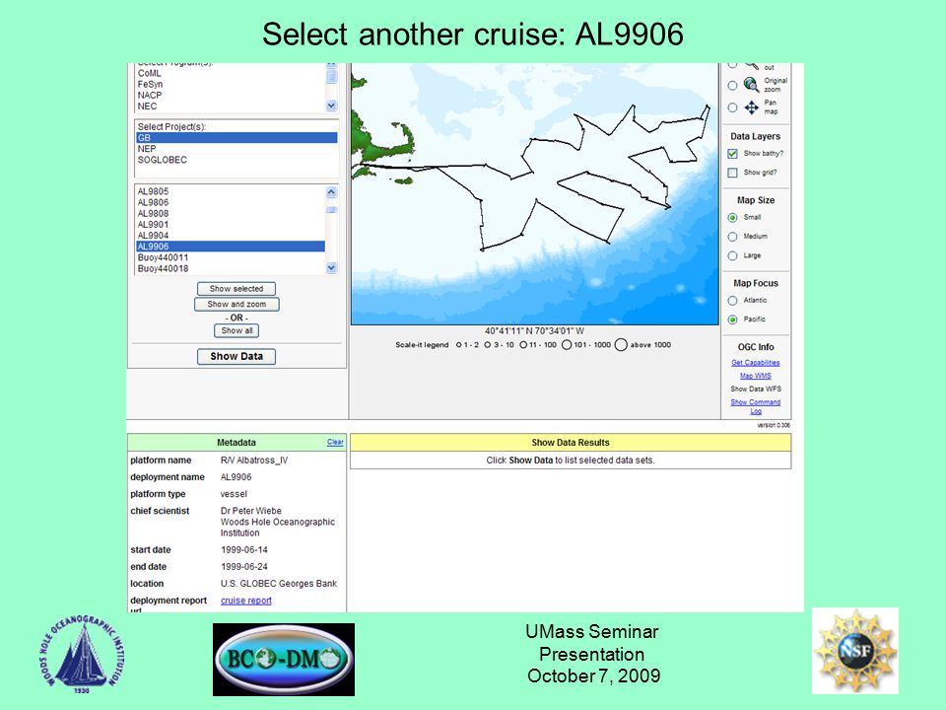This screenshot has height=710, width=946.
Task: Choose Medium map size
Action: (x=732, y=237)
